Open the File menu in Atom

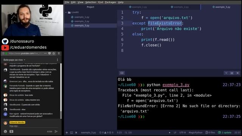pyautogui.click(x=67, y=2)
